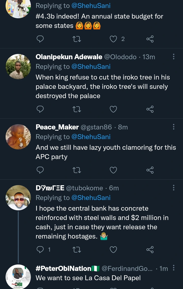Reply to Peace_Maker's APC party tweet
This screenshot has height=289, width=183.
pyautogui.click(x=40, y=170)
